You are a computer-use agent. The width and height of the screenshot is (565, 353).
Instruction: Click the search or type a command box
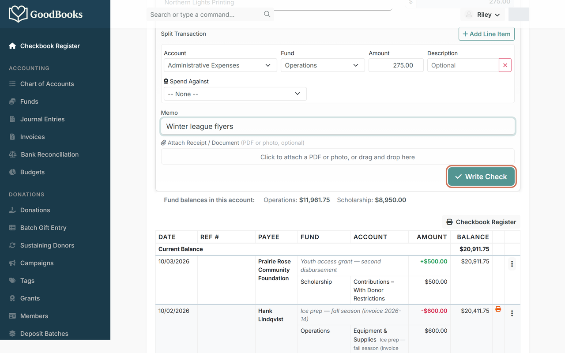[x=210, y=15]
